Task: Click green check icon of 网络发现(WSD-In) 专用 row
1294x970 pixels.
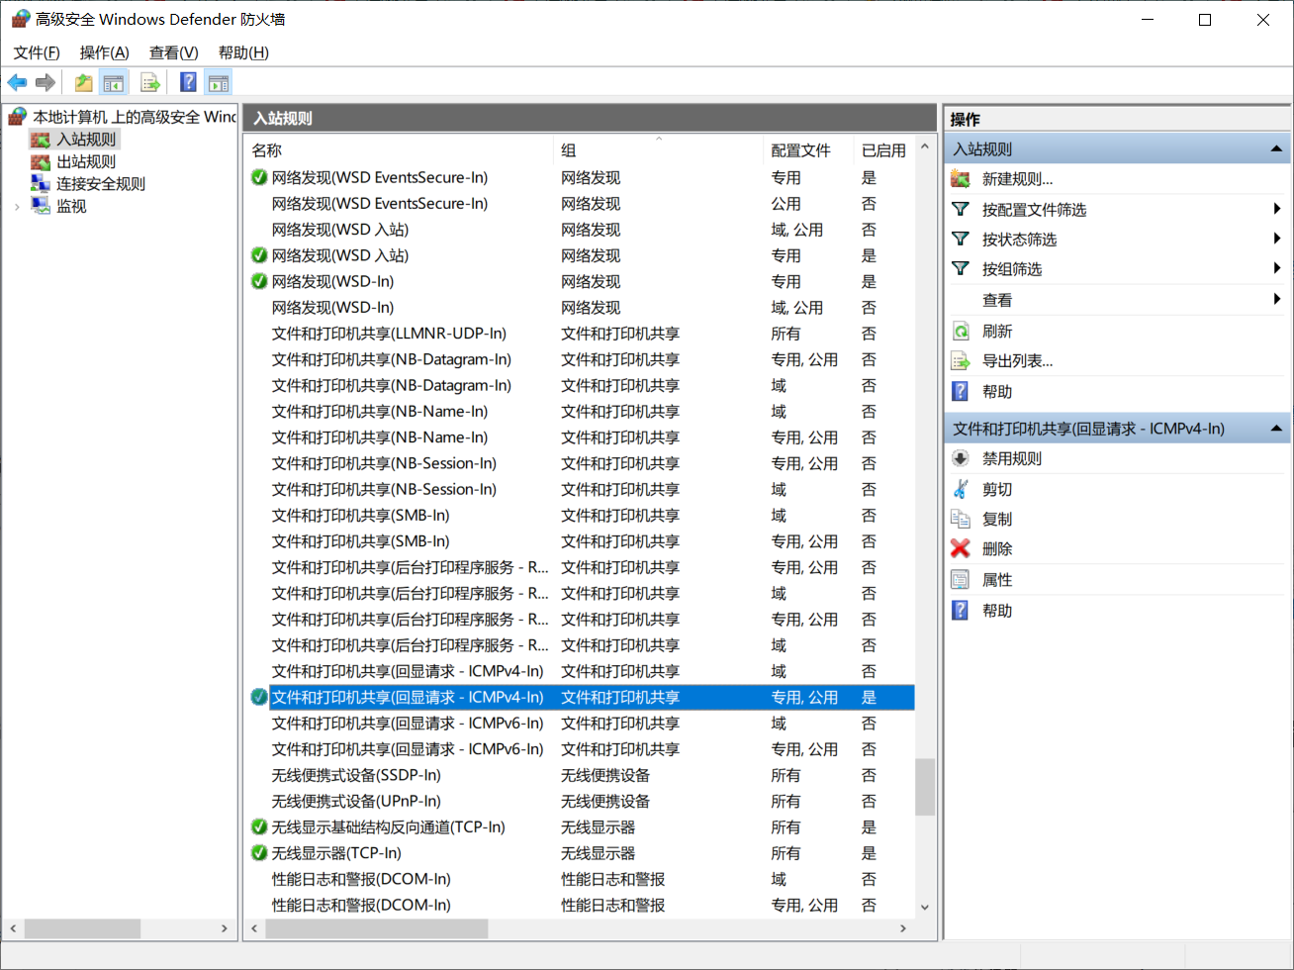Action: point(259,281)
